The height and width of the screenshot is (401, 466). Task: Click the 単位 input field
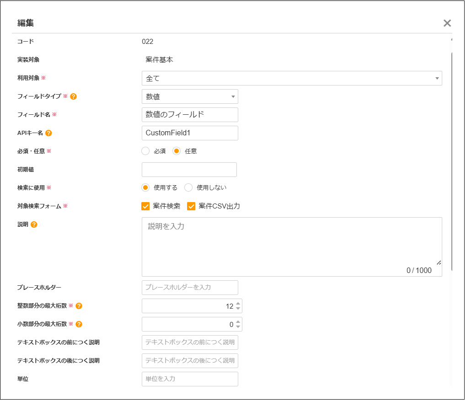[190, 379]
